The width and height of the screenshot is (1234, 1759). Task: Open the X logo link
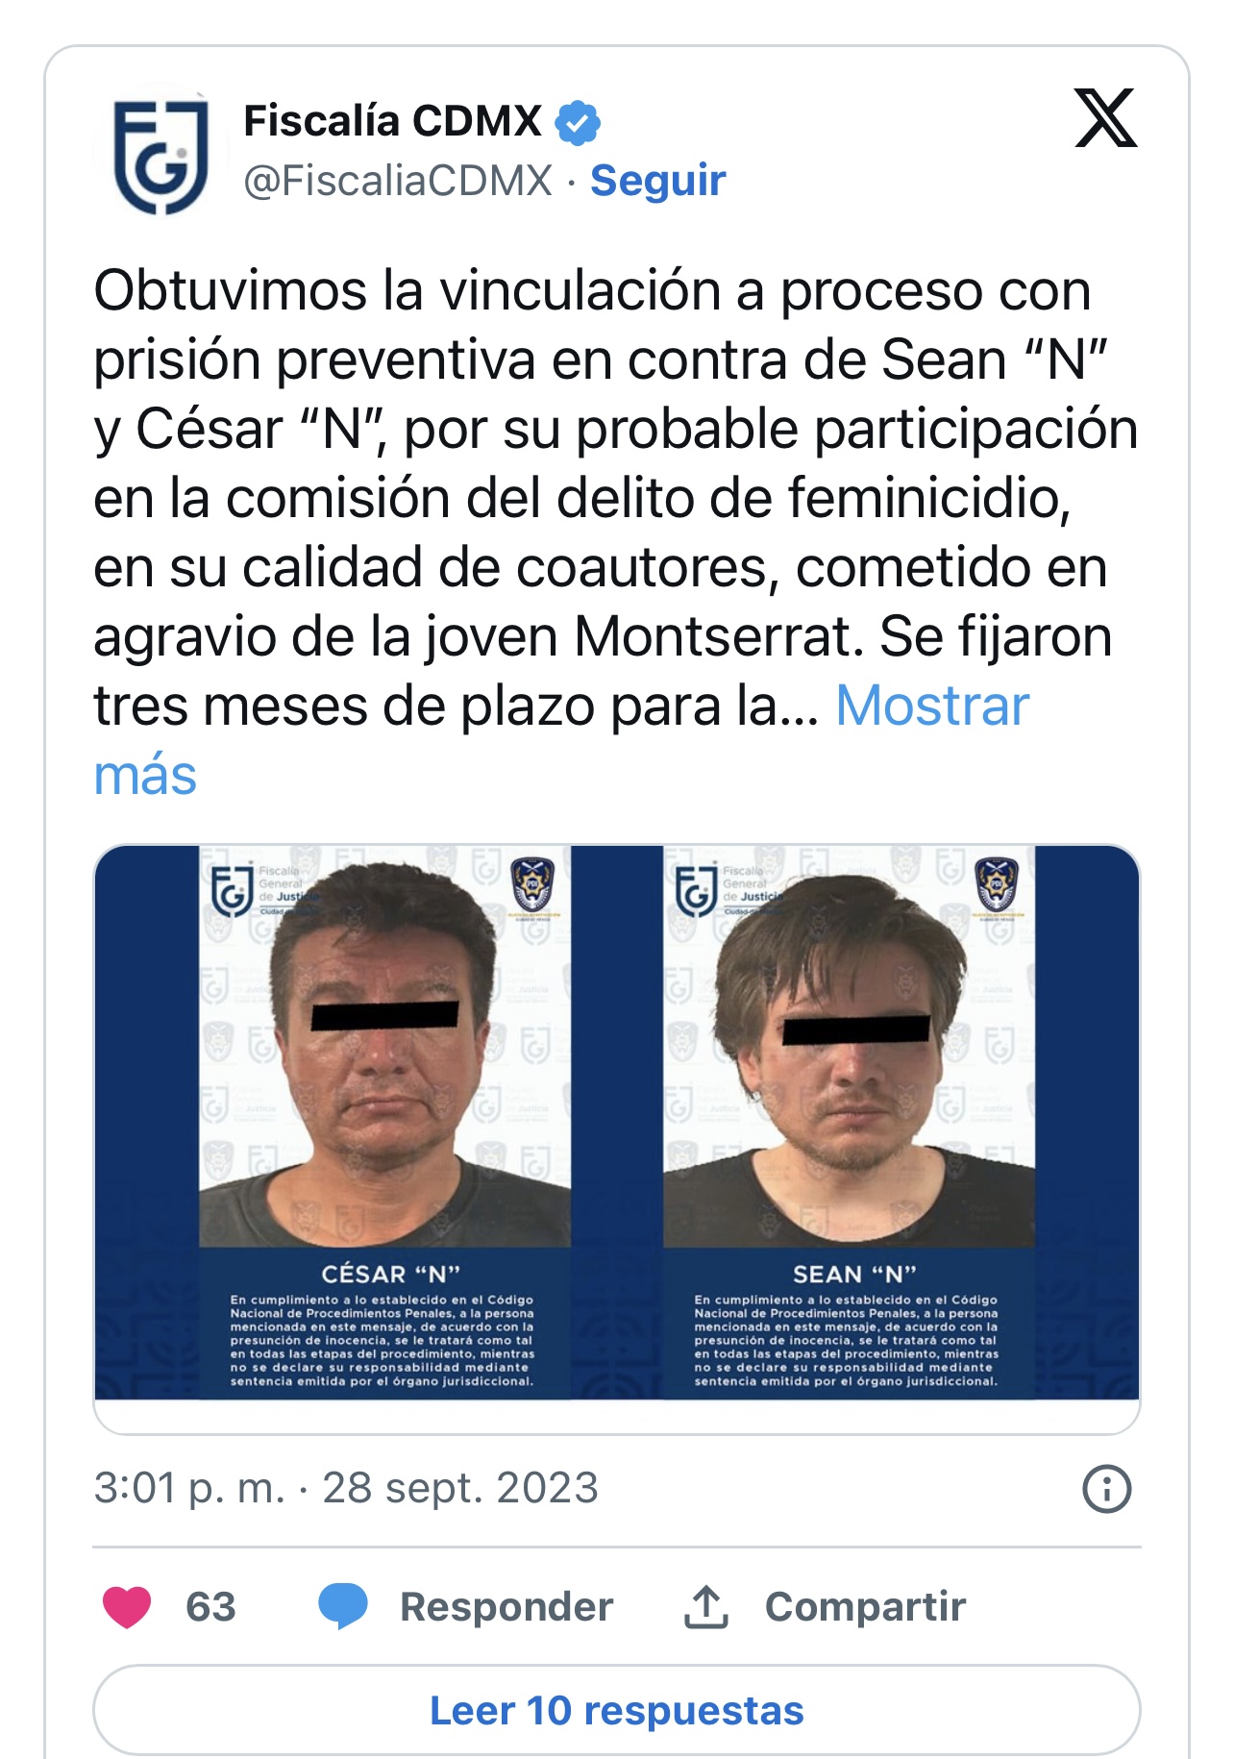point(1105,118)
